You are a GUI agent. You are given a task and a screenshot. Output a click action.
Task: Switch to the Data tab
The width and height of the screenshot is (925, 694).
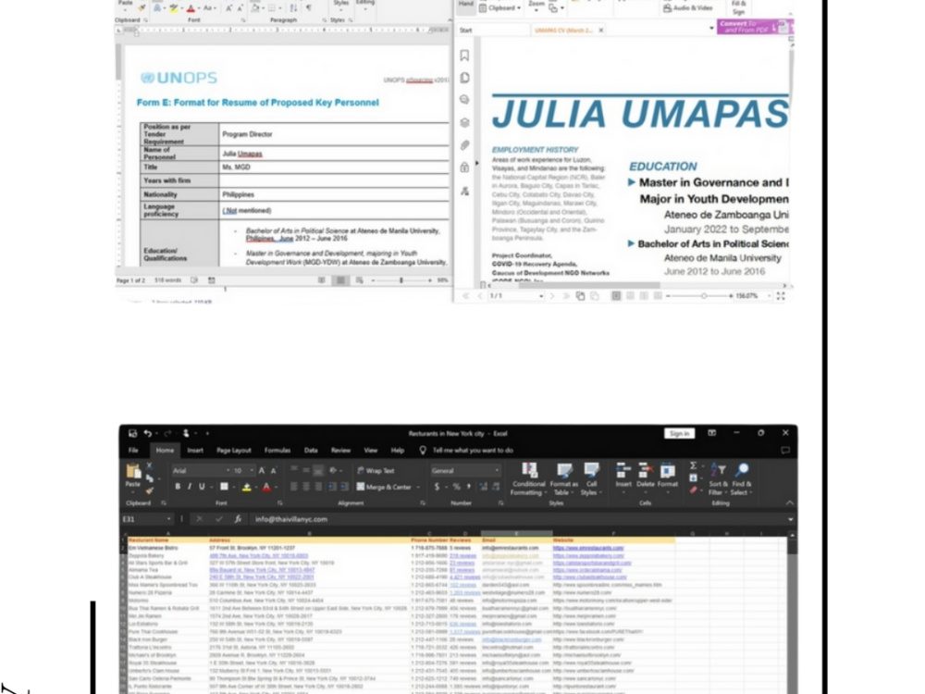311,451
